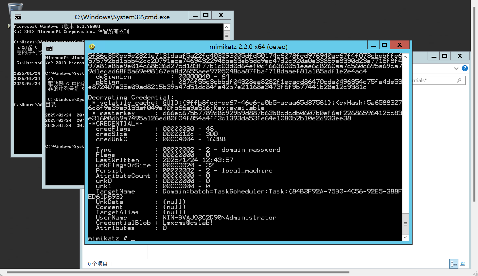Viewport: 478px width, 276px height.
Task: Expand the Explorer ribbon chevron
Action: pos(456,69)
